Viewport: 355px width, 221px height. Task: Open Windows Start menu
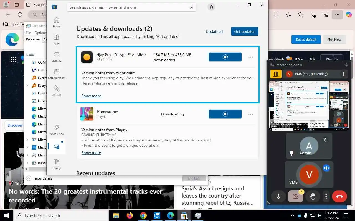click(7, 215)
